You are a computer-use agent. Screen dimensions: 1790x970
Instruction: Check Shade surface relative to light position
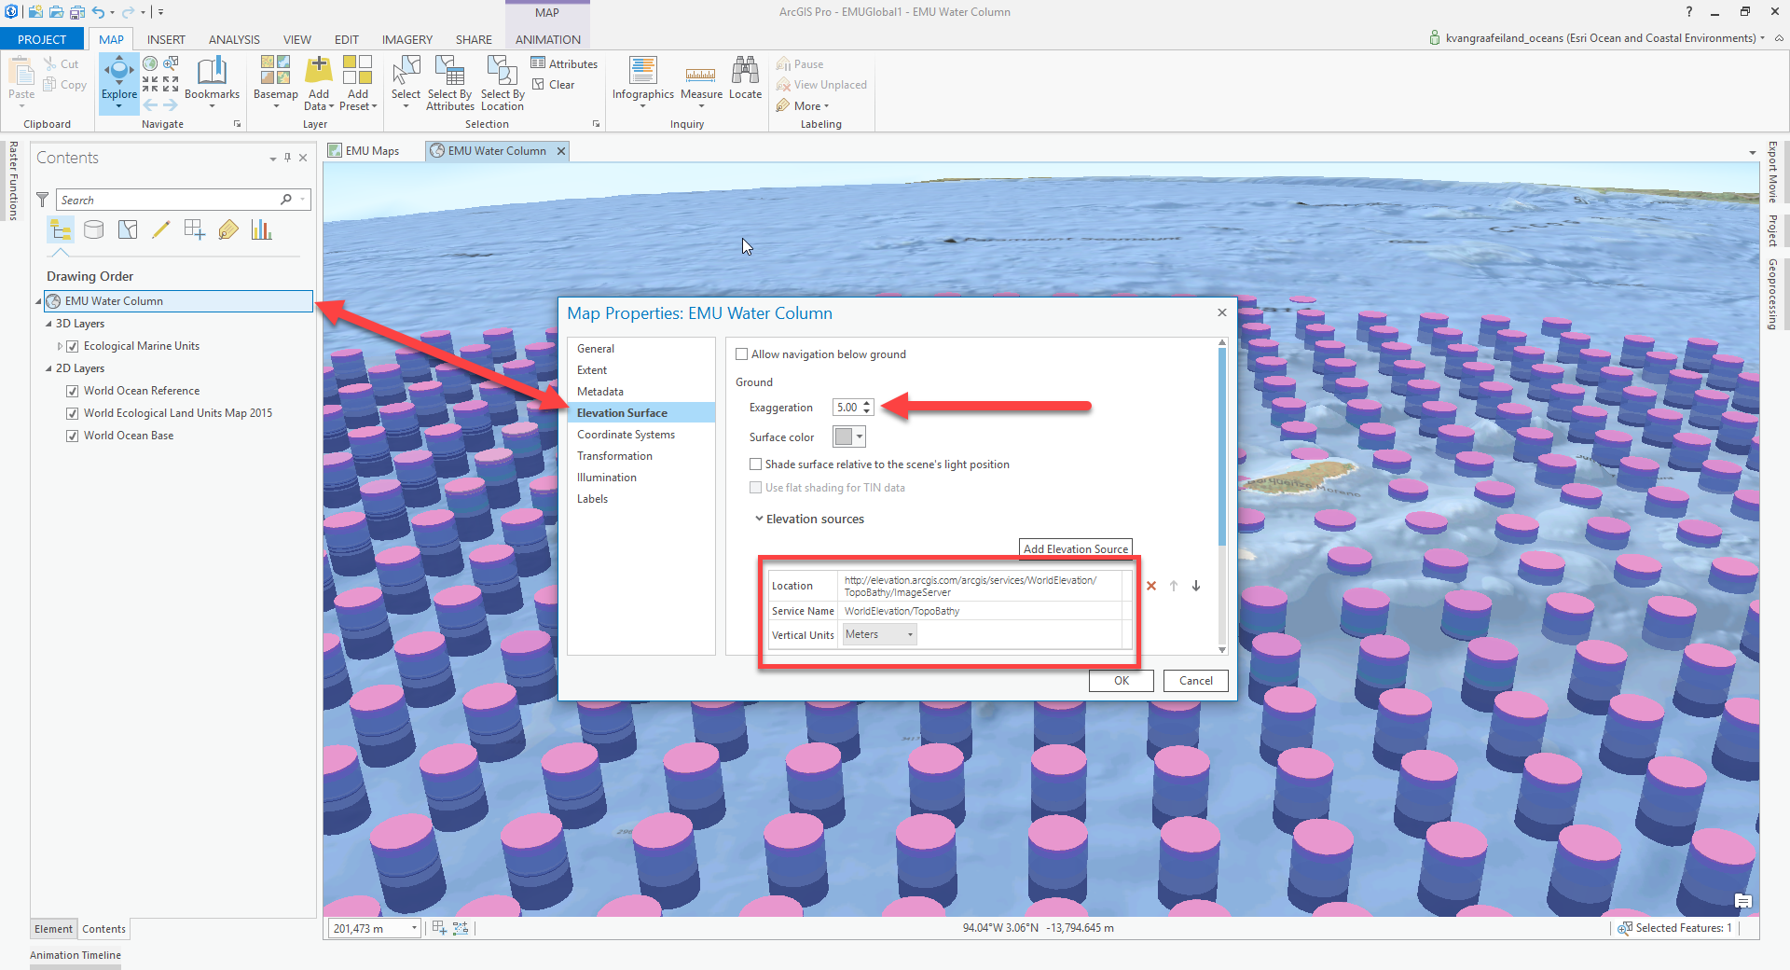tap(756, 464)
